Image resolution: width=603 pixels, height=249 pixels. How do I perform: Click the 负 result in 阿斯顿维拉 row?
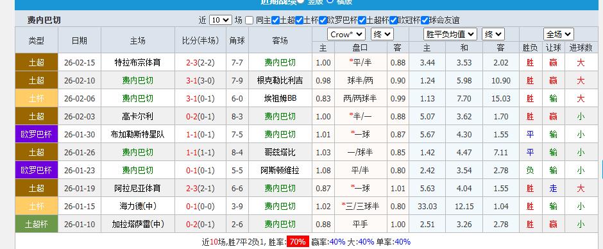(531, 170)
